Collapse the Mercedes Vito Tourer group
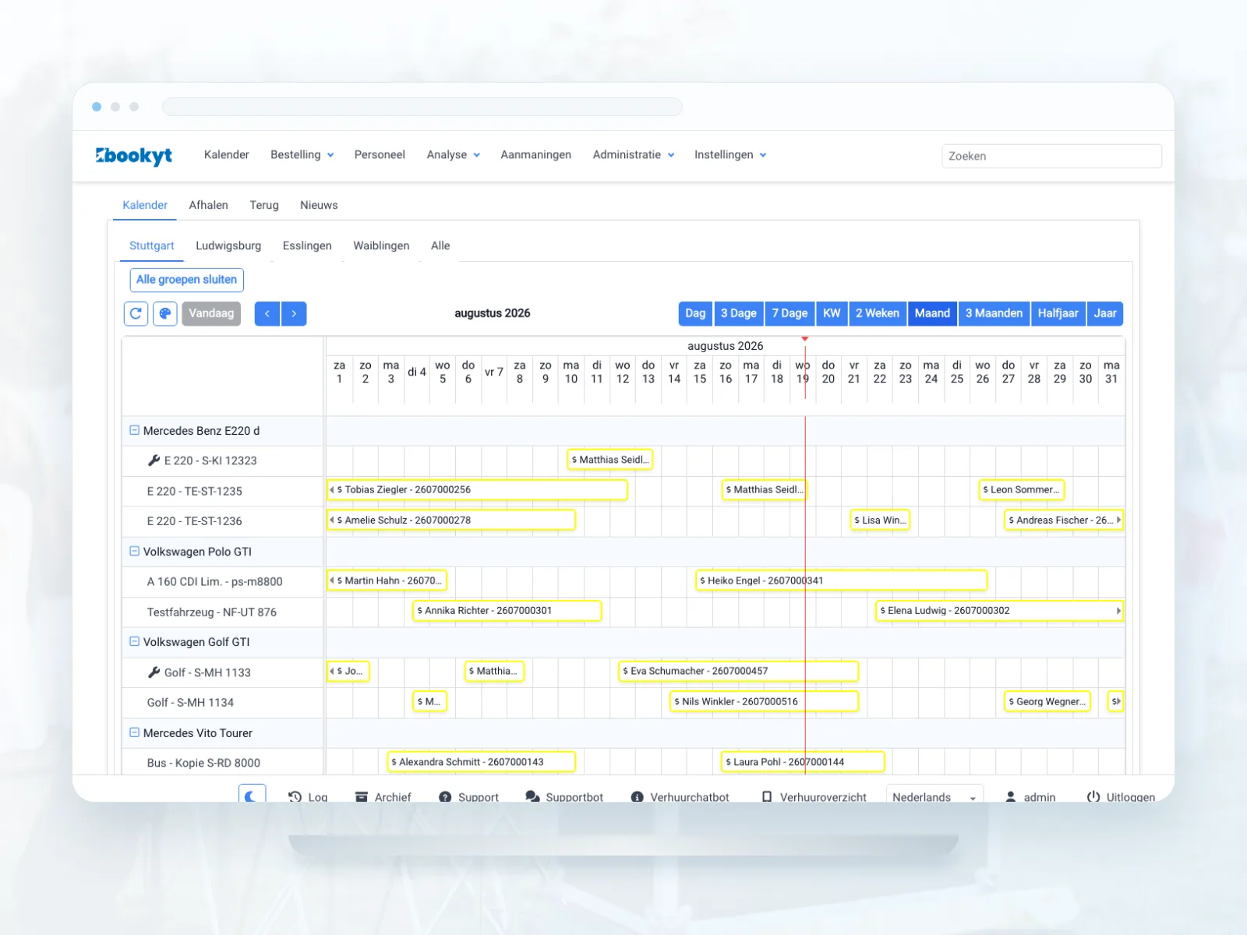1247x935 pixels. tap(134, 732)
